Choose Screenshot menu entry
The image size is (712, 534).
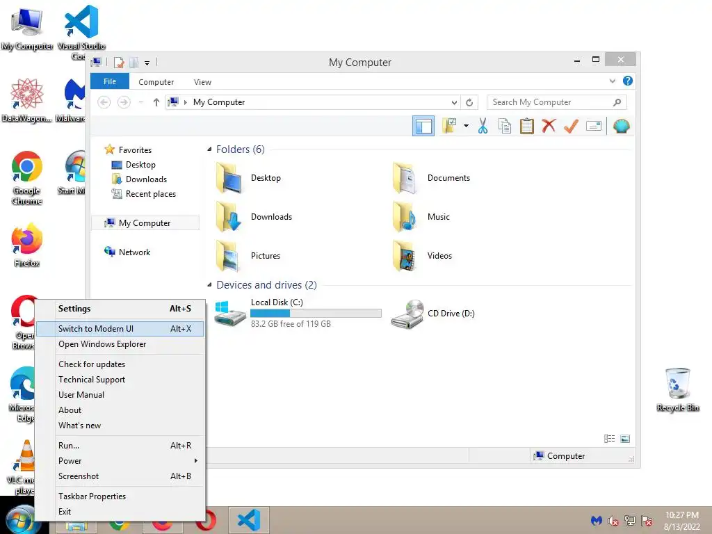pos(120,476)
